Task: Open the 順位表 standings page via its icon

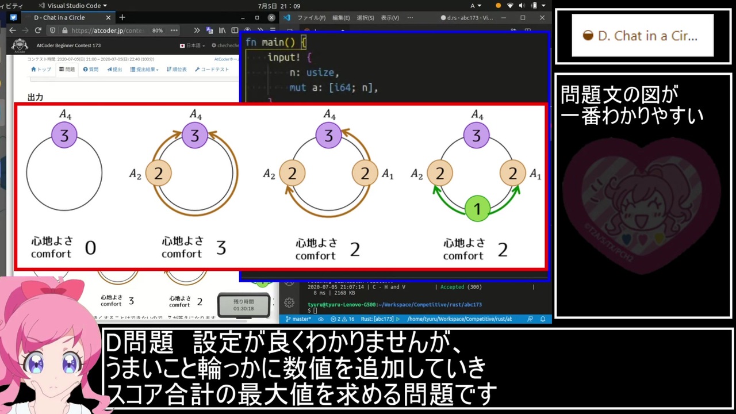Action: tap(170, 69)
